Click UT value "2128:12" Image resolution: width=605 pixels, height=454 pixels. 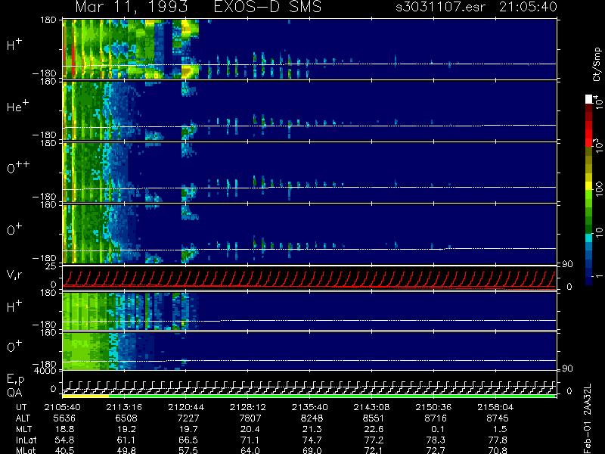click(x=248, y=407)
